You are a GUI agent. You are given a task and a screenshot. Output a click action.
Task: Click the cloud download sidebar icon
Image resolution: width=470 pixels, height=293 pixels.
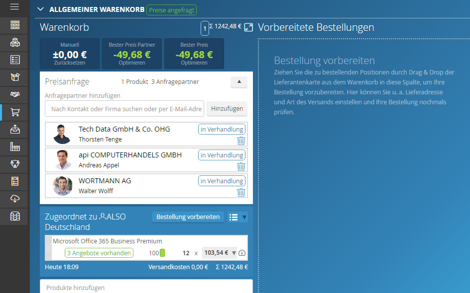tap(15, 199)
